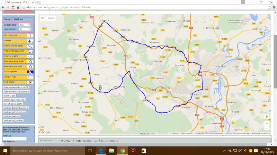Screen dimensions: 277x155
Task: Open Conditions d'utilisation map link
Action: click(x=233, y=133)
